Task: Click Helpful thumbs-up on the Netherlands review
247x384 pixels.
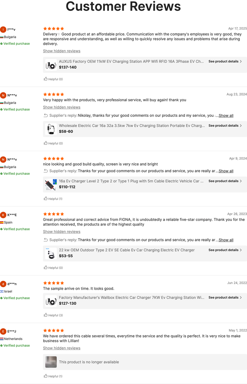Action: coord(46,376)
